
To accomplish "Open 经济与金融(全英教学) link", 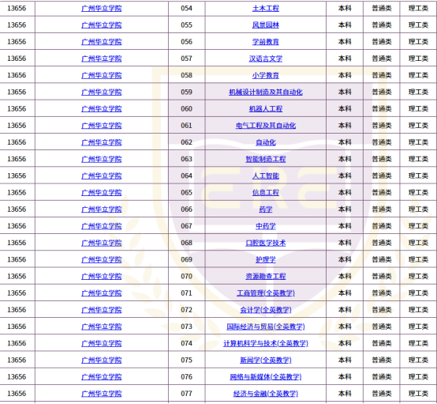I will point(265,394).
